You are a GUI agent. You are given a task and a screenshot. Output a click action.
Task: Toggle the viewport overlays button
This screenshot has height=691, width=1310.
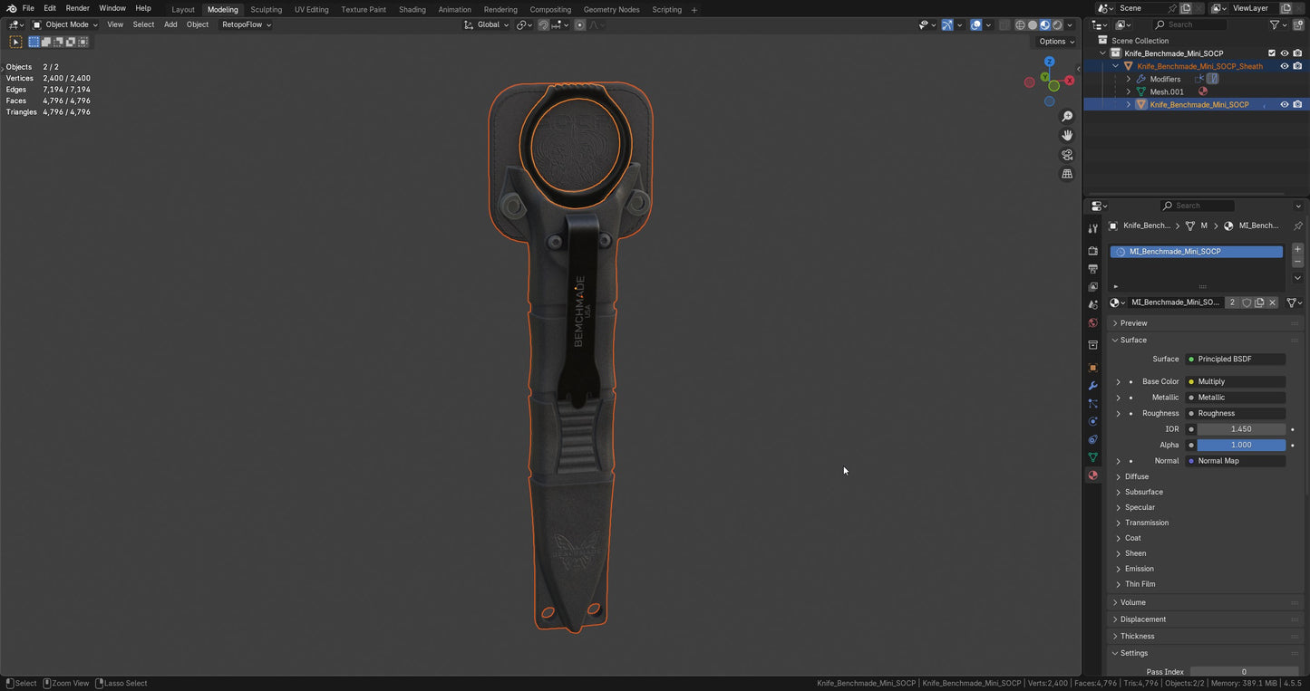pyautogui.click(x=975, y=25)
